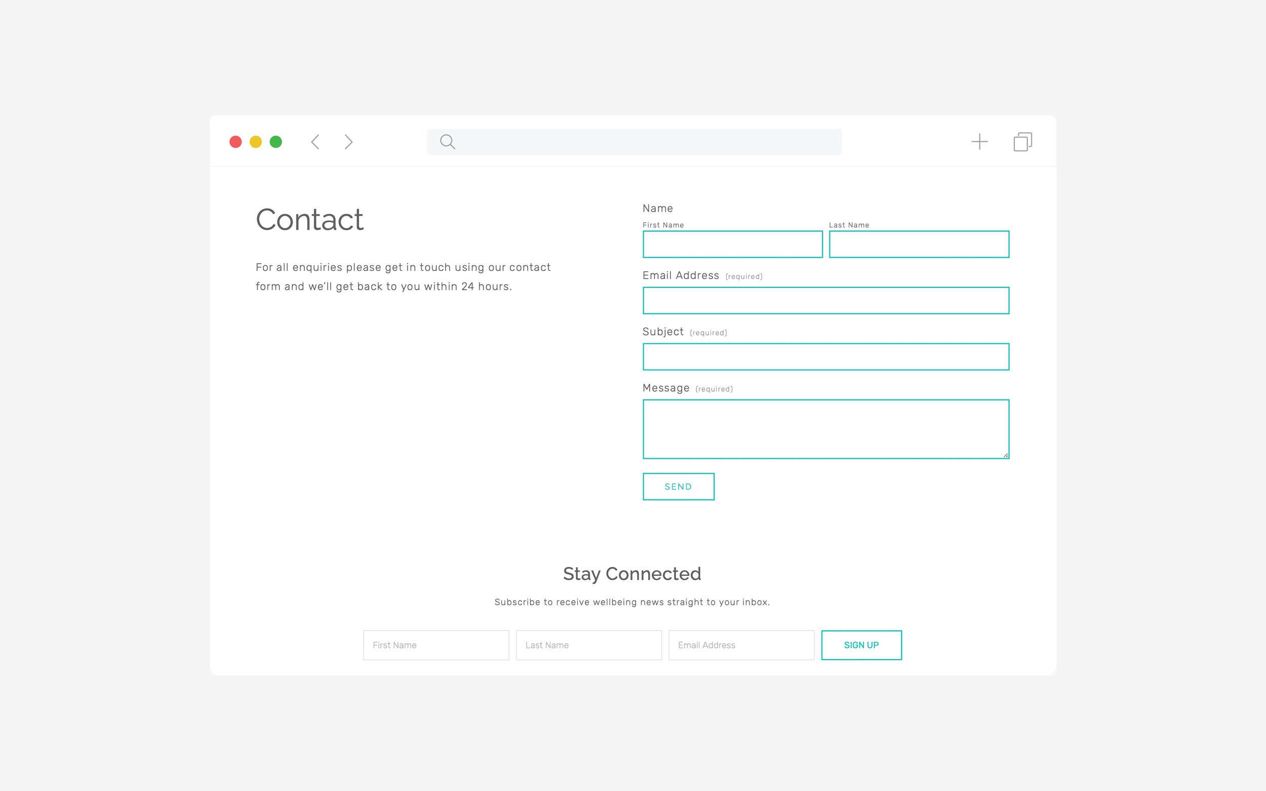Click the First Name input field
Screen dimensions: 1266x791
coord(733,244)
